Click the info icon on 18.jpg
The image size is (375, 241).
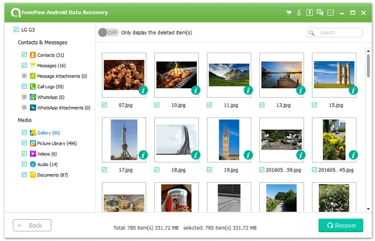tap(196, 155)
